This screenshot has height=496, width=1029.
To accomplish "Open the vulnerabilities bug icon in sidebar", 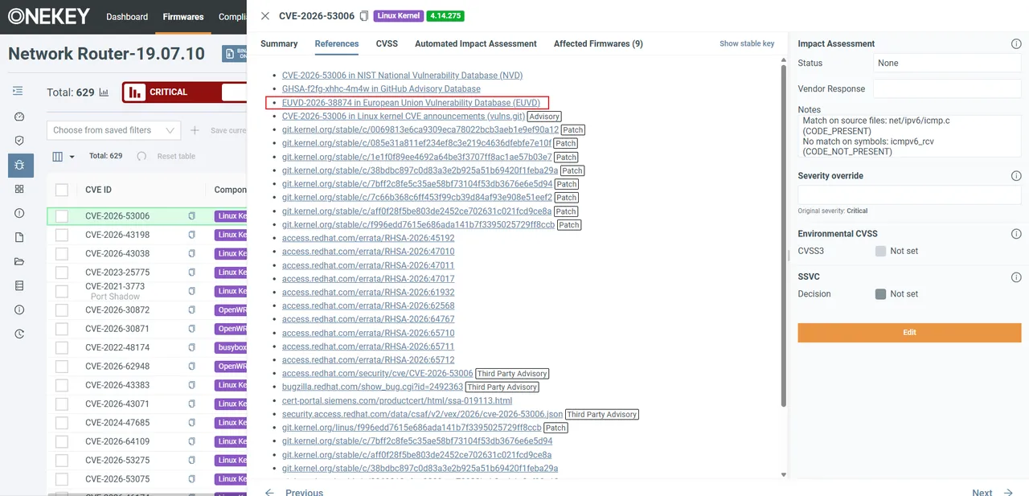I will (x=19, y=165).
